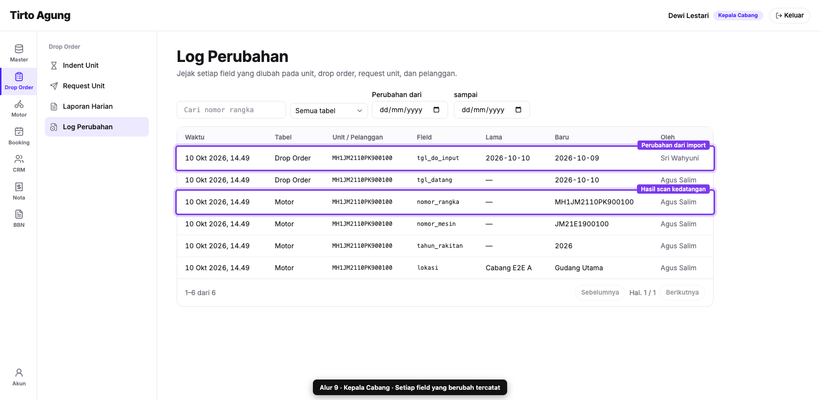820x400 pixels.
Task: Open calendar picker for sampai date
Action: click(518, 110)
